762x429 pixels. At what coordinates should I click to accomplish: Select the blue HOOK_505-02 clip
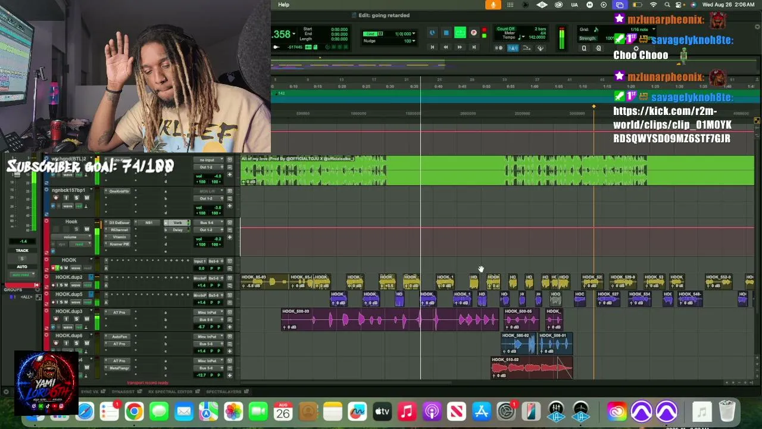point(518,344)
